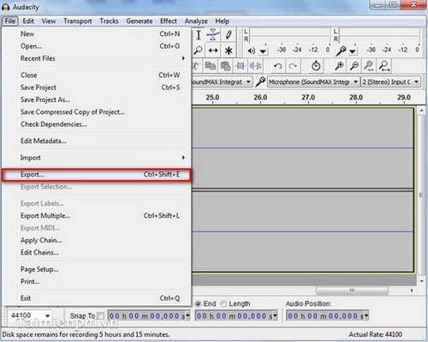Open the View menu
The height and width of the screenshot is (342, 428).
click(49, 21)
